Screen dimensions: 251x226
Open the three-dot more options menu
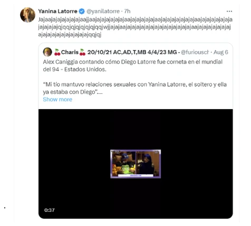click(229, 12)
